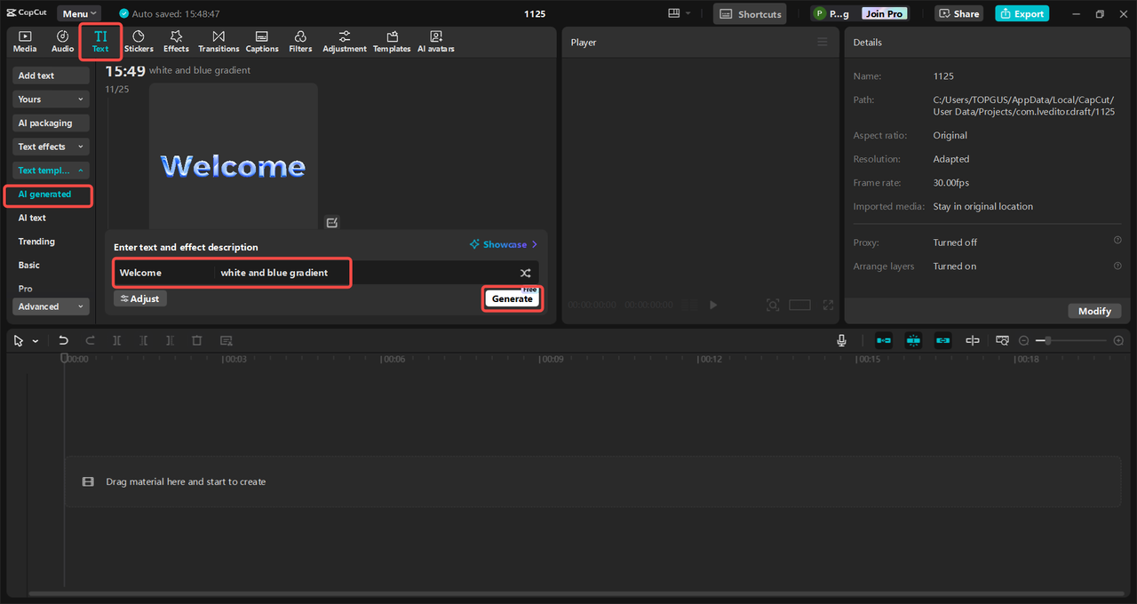Click the Arrange layers info help icon

(x=1117, y=266)
